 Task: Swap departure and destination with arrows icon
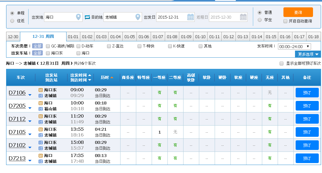87,17
